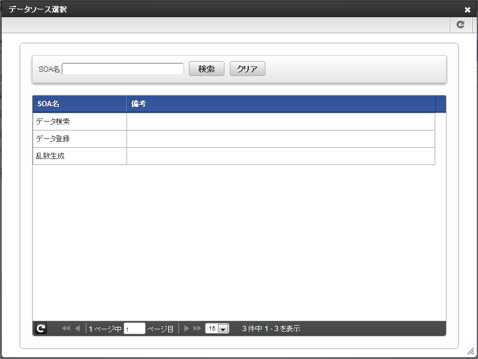Click the dialog resize grip icon

(x=471, y=351)
